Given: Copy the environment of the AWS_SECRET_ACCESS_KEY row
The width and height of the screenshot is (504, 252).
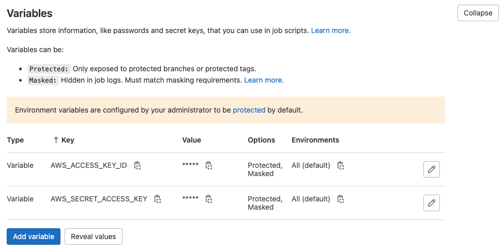Looking at the screenshot, I should coord(340,199).
